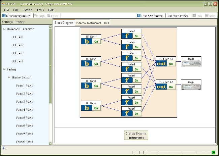Screen dimensions: 219x156
Task: Click the Fader6 'f' block icon
Action: point(127,91)
